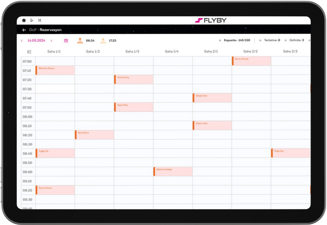Viewport: 327px width, 225px height.
Task: Click the sunrise icon next to 06:34
Action: click(80, 41)
